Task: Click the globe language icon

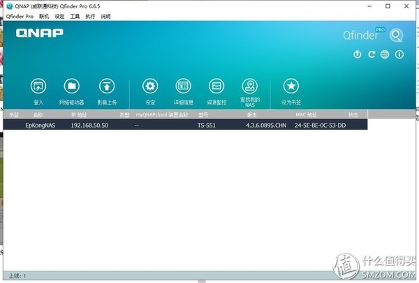Action: (385, 54)
